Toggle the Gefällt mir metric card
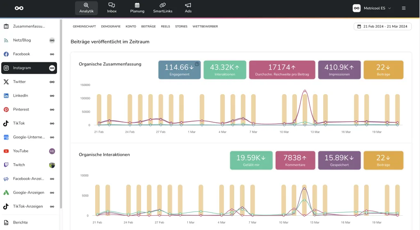The width and height of the screenshot is (420, 230). tap(251, 160)
